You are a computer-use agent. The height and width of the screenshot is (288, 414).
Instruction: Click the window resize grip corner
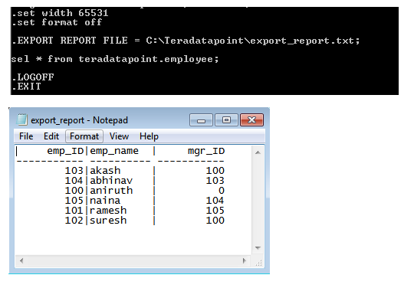[258, 263]
